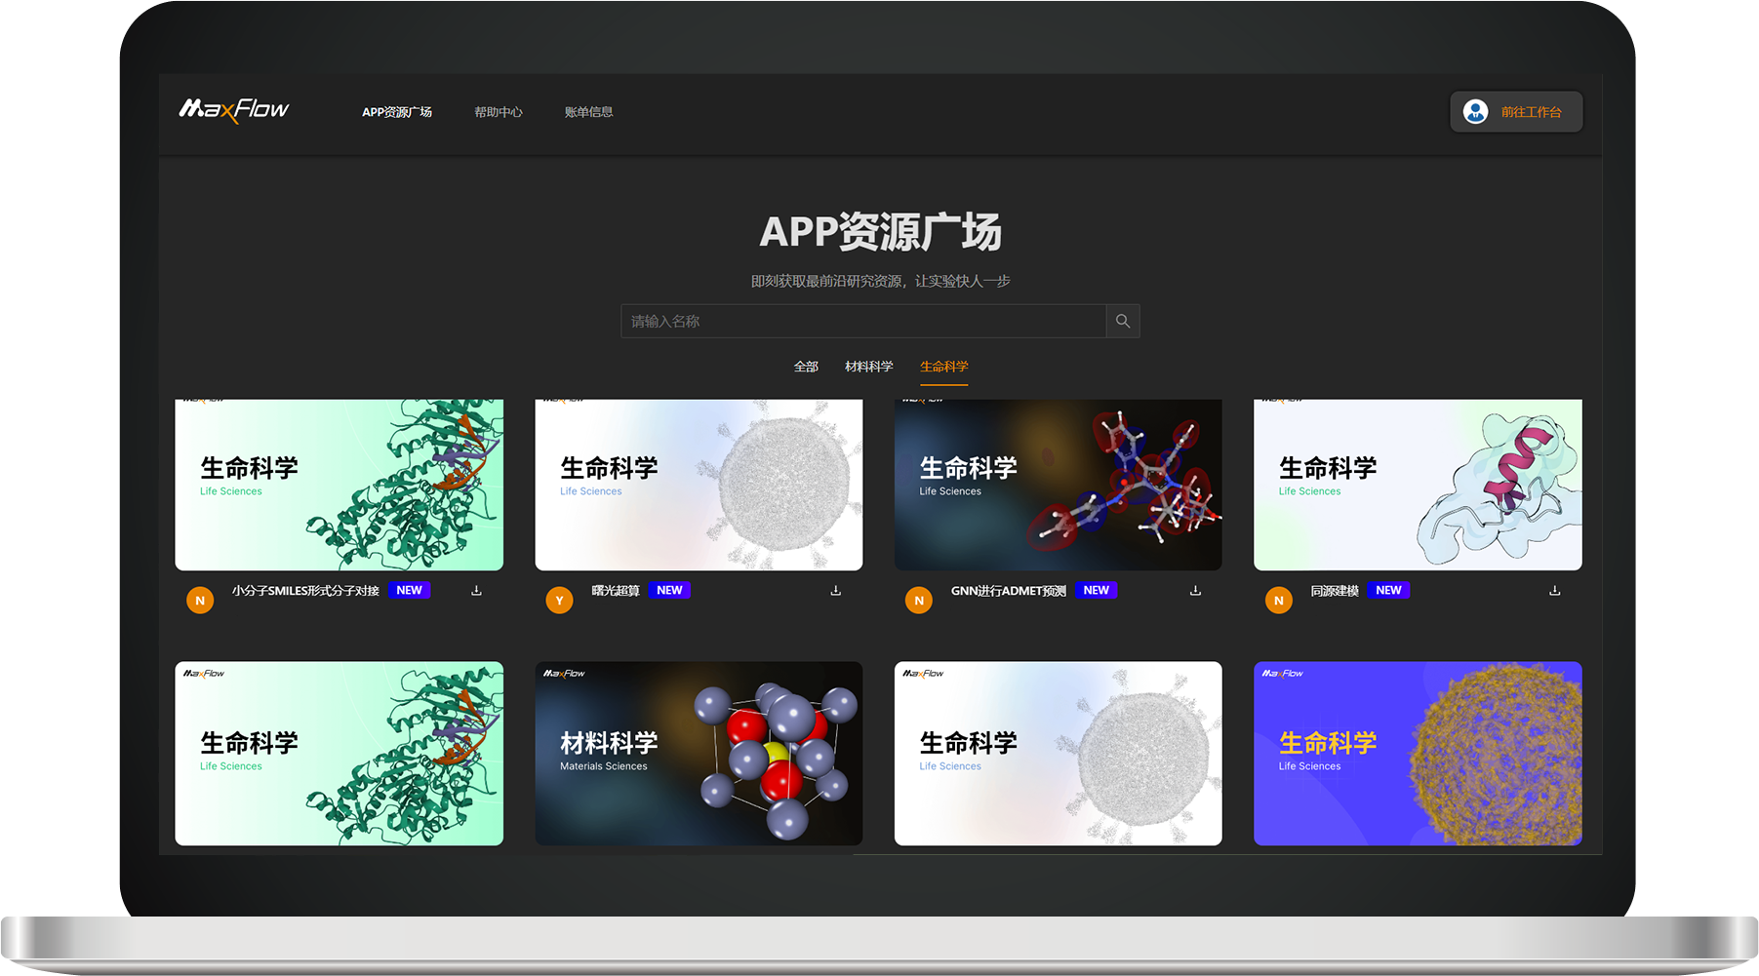Download the 小分子SMILES形式分子对接 app
1759x976 pixels.
pyautogui.click(x=475, y=590)
